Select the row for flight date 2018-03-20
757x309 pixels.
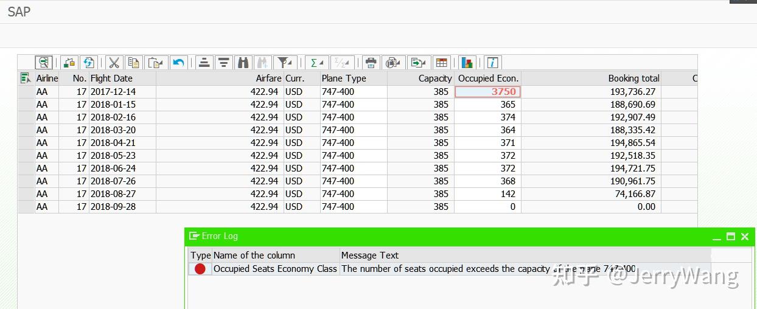tap(26, 130)
